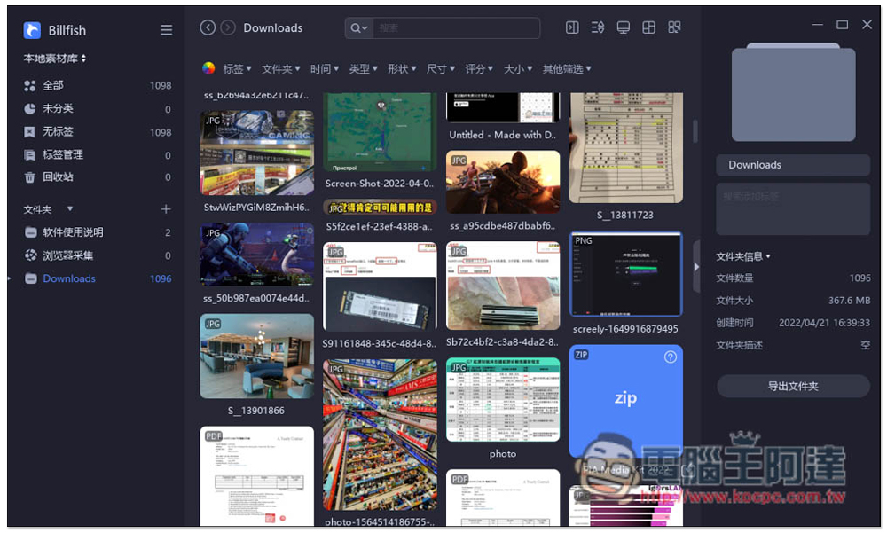Click the monitor display icon in toolbar
Viewport: 887px width, 533px height.
[x=624, y=28]
